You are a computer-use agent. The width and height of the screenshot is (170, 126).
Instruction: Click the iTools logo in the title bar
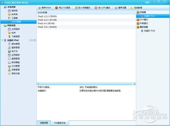click(x=2, y=2)
